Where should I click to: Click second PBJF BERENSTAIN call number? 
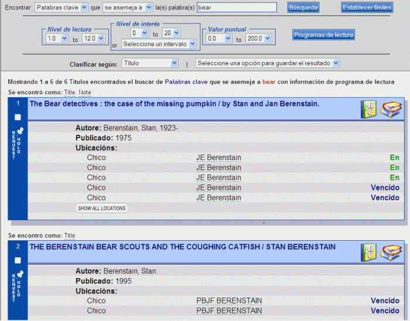coord(229,310)
